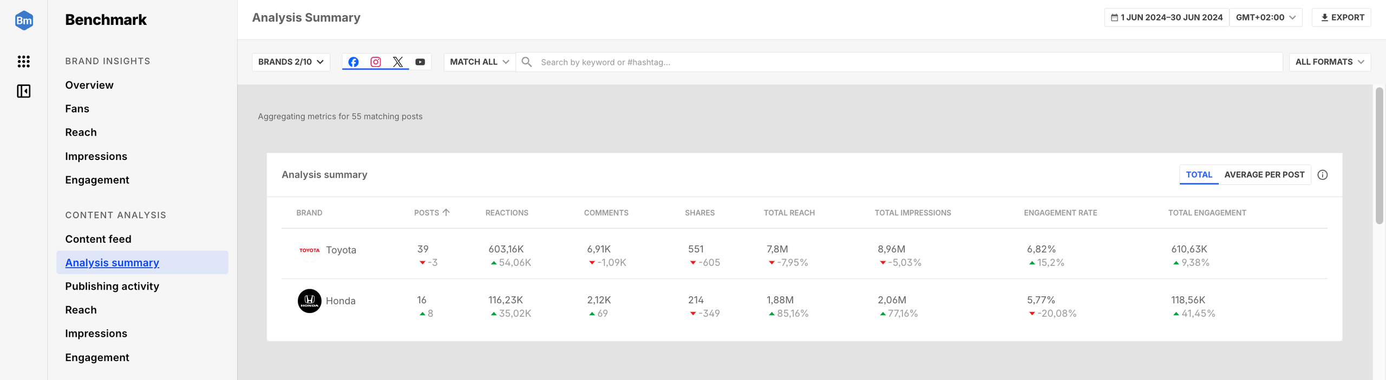Click Honda shares value 214
The height and width of the screenshot is (380, 1386).
click(x=696, y=300)
